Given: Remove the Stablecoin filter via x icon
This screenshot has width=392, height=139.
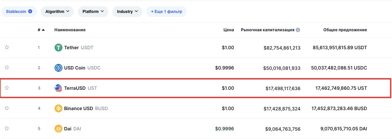Looking at the screenshot, I should point(30,11).
